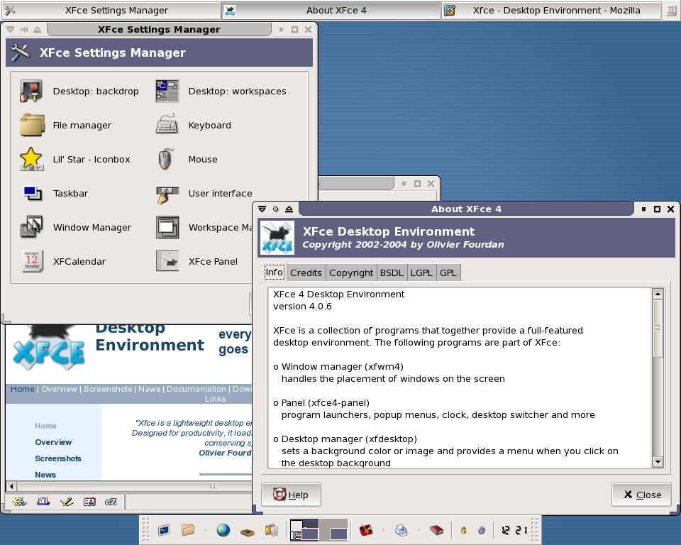The image size is (681, 545).
Task: Switch to the GPL tab
Action: (448, 273)
